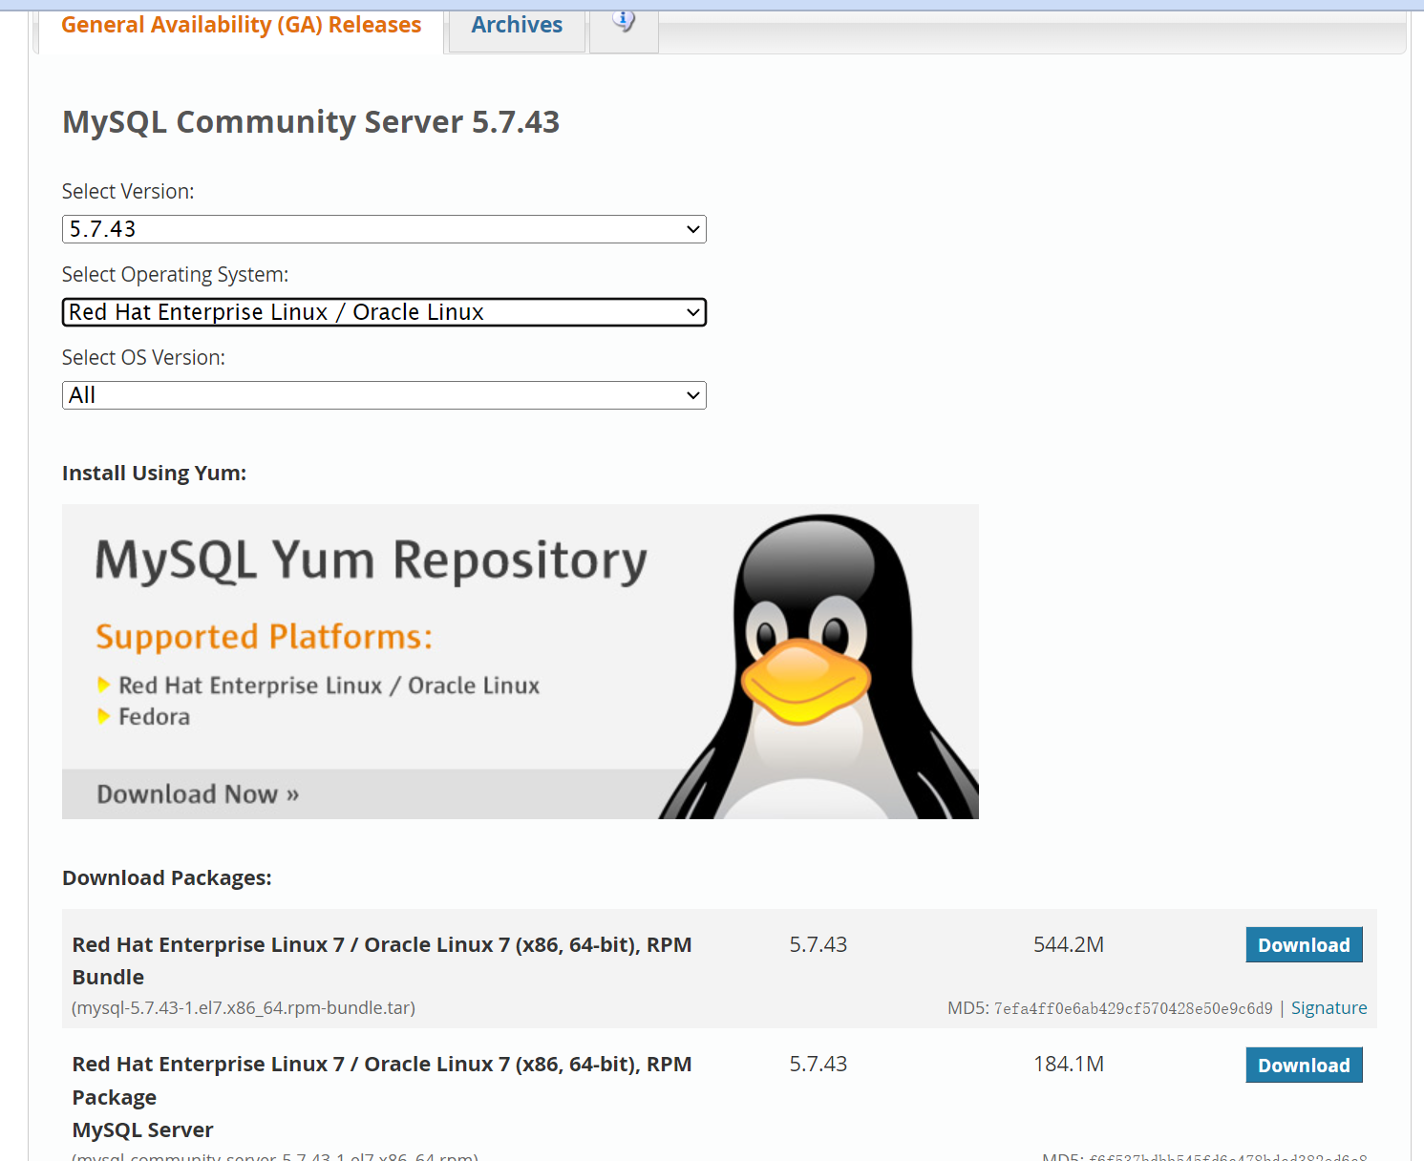Click the 'Select Operating System:' label
The image size is (1424, 1161).
[x=175, y=275]
